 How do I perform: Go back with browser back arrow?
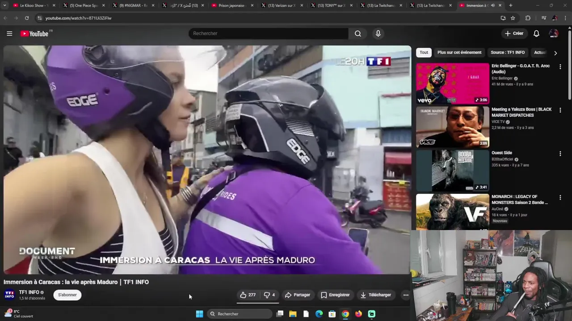coord(5,18)
